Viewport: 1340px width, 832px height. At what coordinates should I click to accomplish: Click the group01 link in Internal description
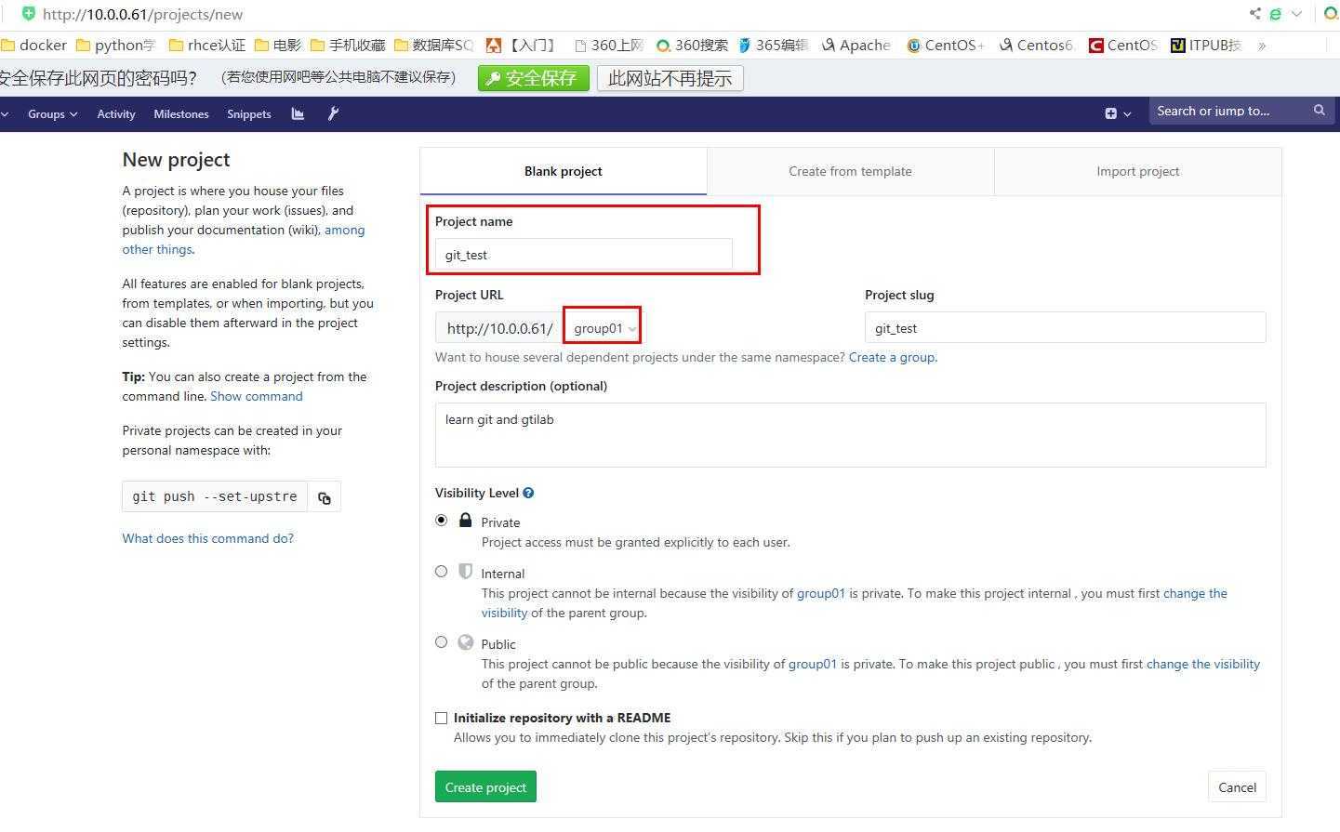[821, 593]
